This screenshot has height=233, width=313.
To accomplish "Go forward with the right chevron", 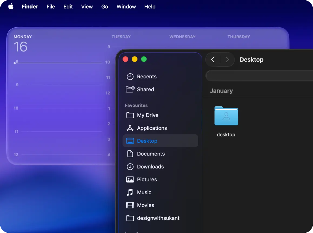I will tap(227, 59).
